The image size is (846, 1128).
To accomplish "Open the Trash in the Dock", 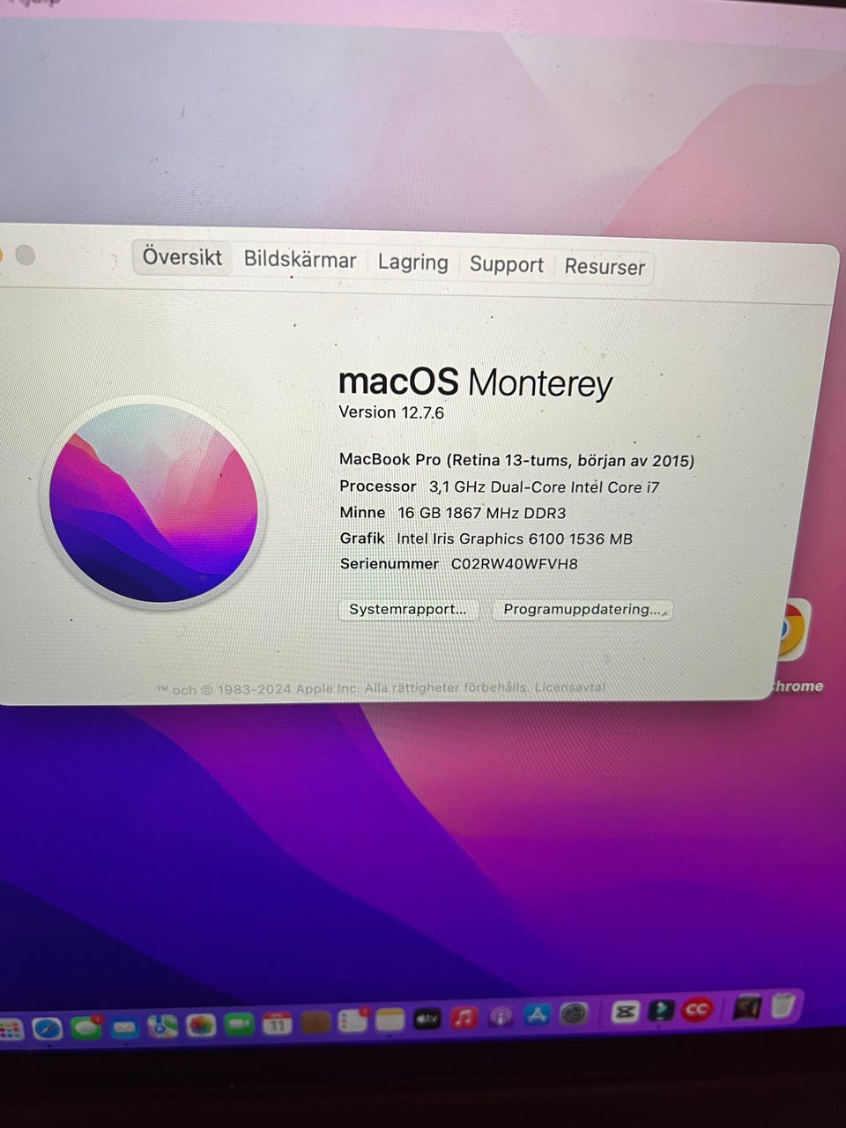I will click(x=783, y=1006).
